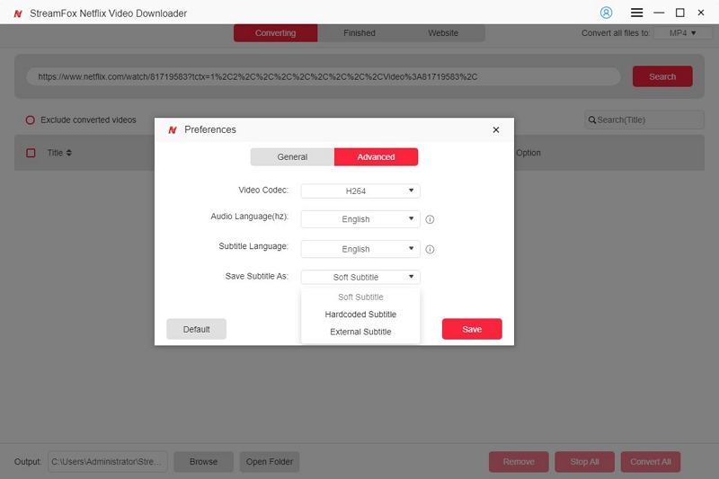Open the user account profile icon
Viewport: 719px width, 479px height.
tap(606, 13)
